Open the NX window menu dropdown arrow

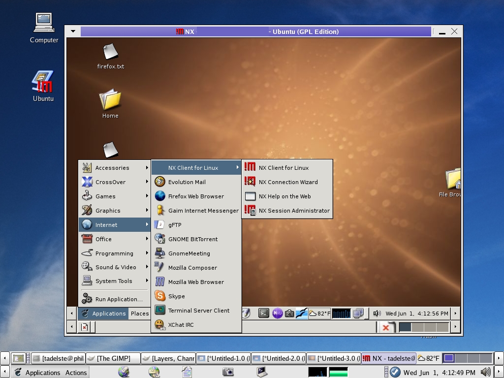click(73, 31)
